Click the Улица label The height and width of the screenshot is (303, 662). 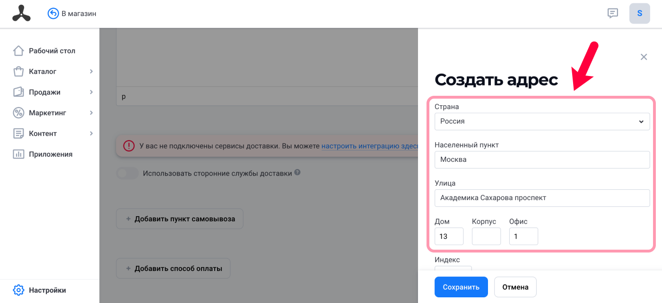click(x=445, y=183)
